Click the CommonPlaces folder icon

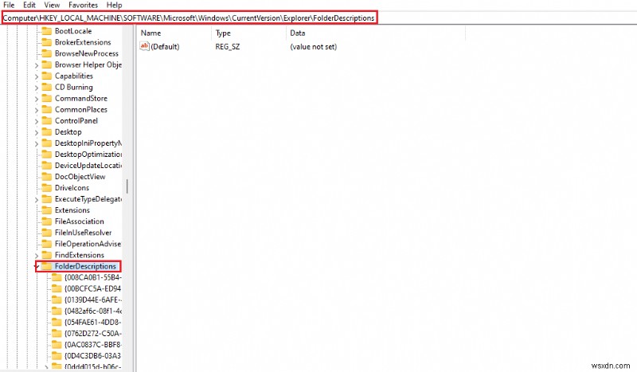[x=47, y=109]
